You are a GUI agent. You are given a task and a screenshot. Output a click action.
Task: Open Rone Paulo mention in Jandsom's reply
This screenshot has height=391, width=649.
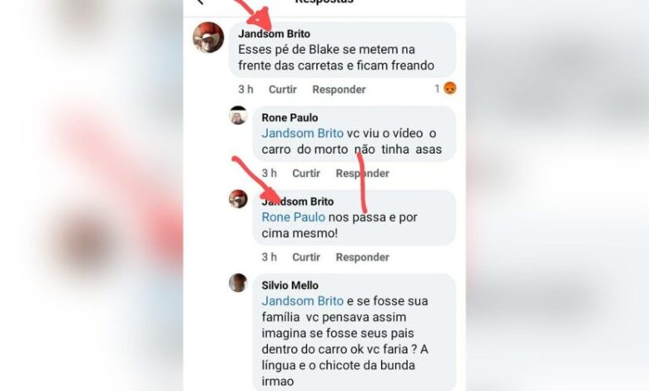point(294,218)
